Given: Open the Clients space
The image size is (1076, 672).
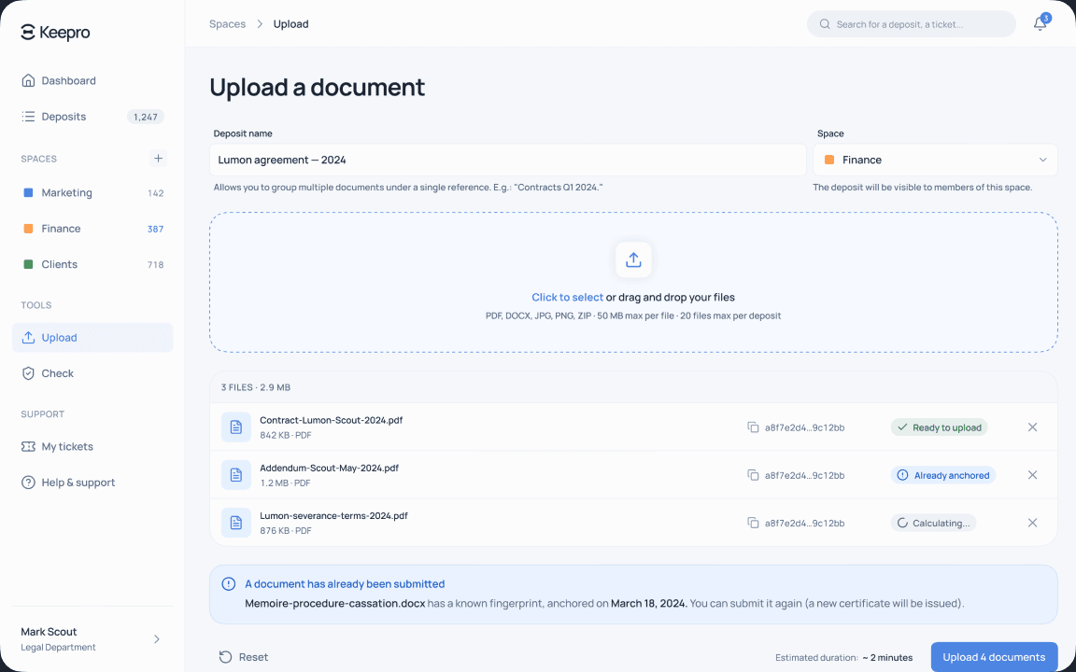Looking at the screenshot, I should click(x=92, y=264).
